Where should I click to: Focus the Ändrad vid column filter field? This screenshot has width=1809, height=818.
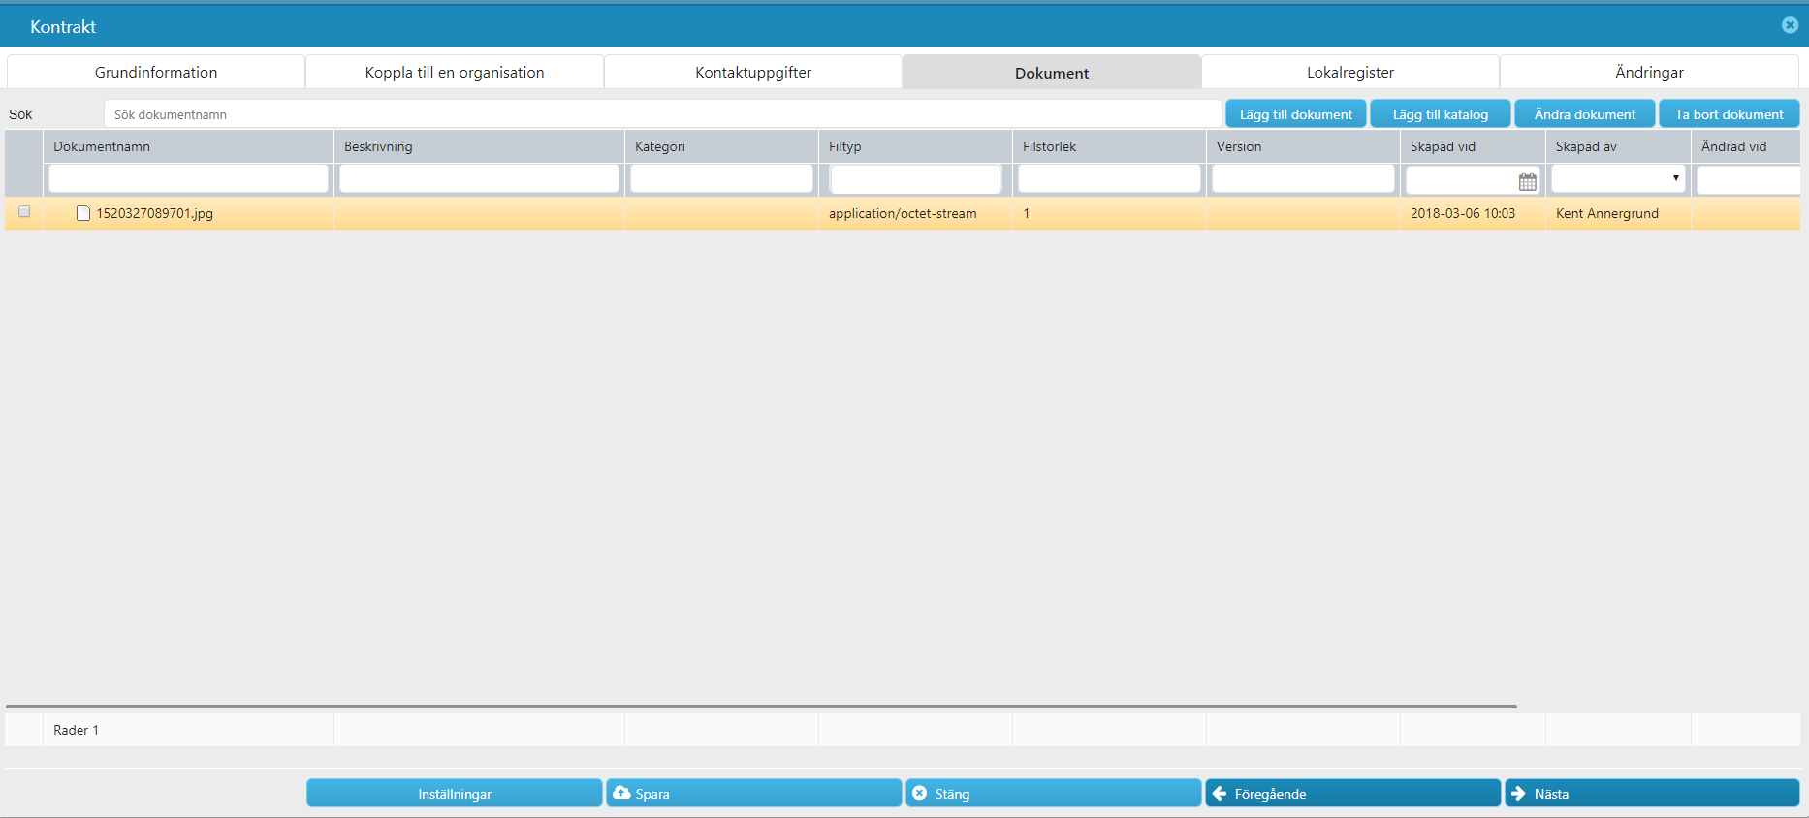pyautogui.click(x=1749, y=178)
